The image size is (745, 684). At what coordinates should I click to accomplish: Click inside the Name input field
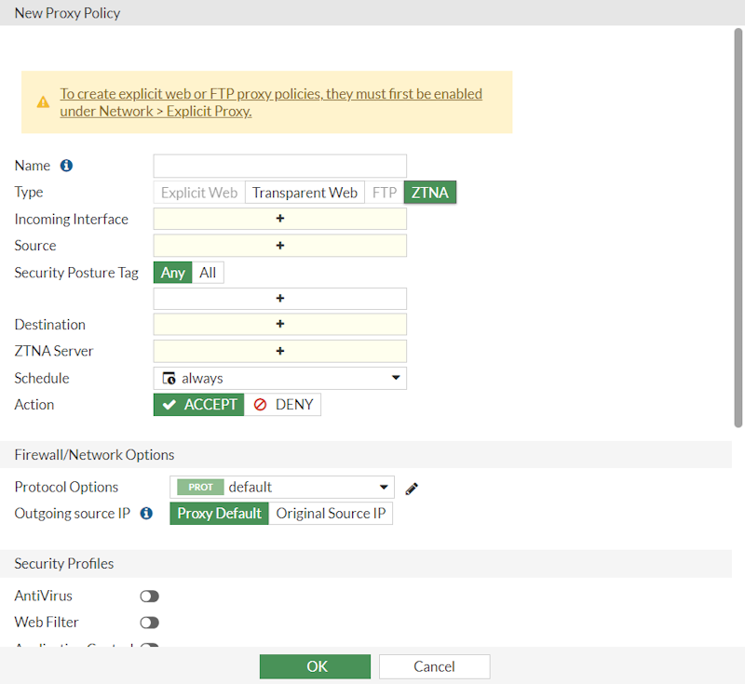[x=279, y=165]
